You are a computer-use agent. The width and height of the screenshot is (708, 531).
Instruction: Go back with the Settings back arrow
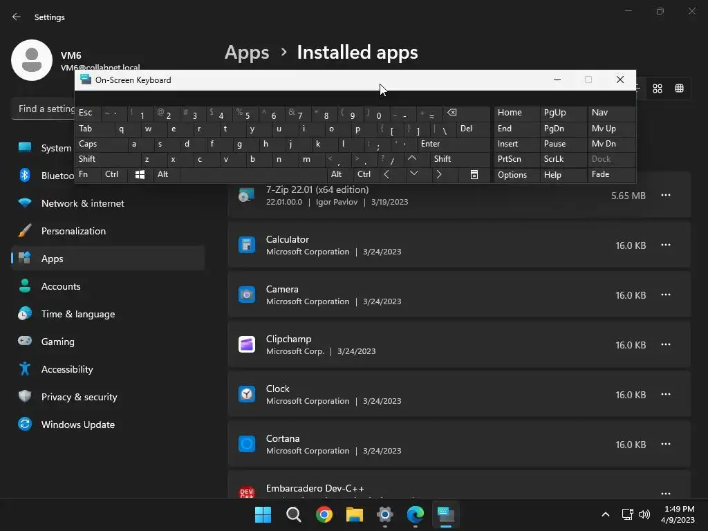17,17
